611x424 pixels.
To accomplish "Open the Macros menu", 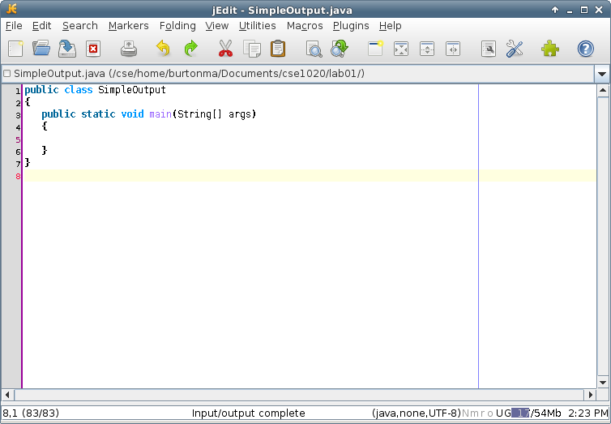I will [x=305, y=26].
